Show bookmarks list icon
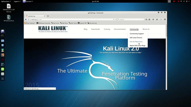Screen dimensions: 191x107 pyautogui.click(x=150, y=19)
